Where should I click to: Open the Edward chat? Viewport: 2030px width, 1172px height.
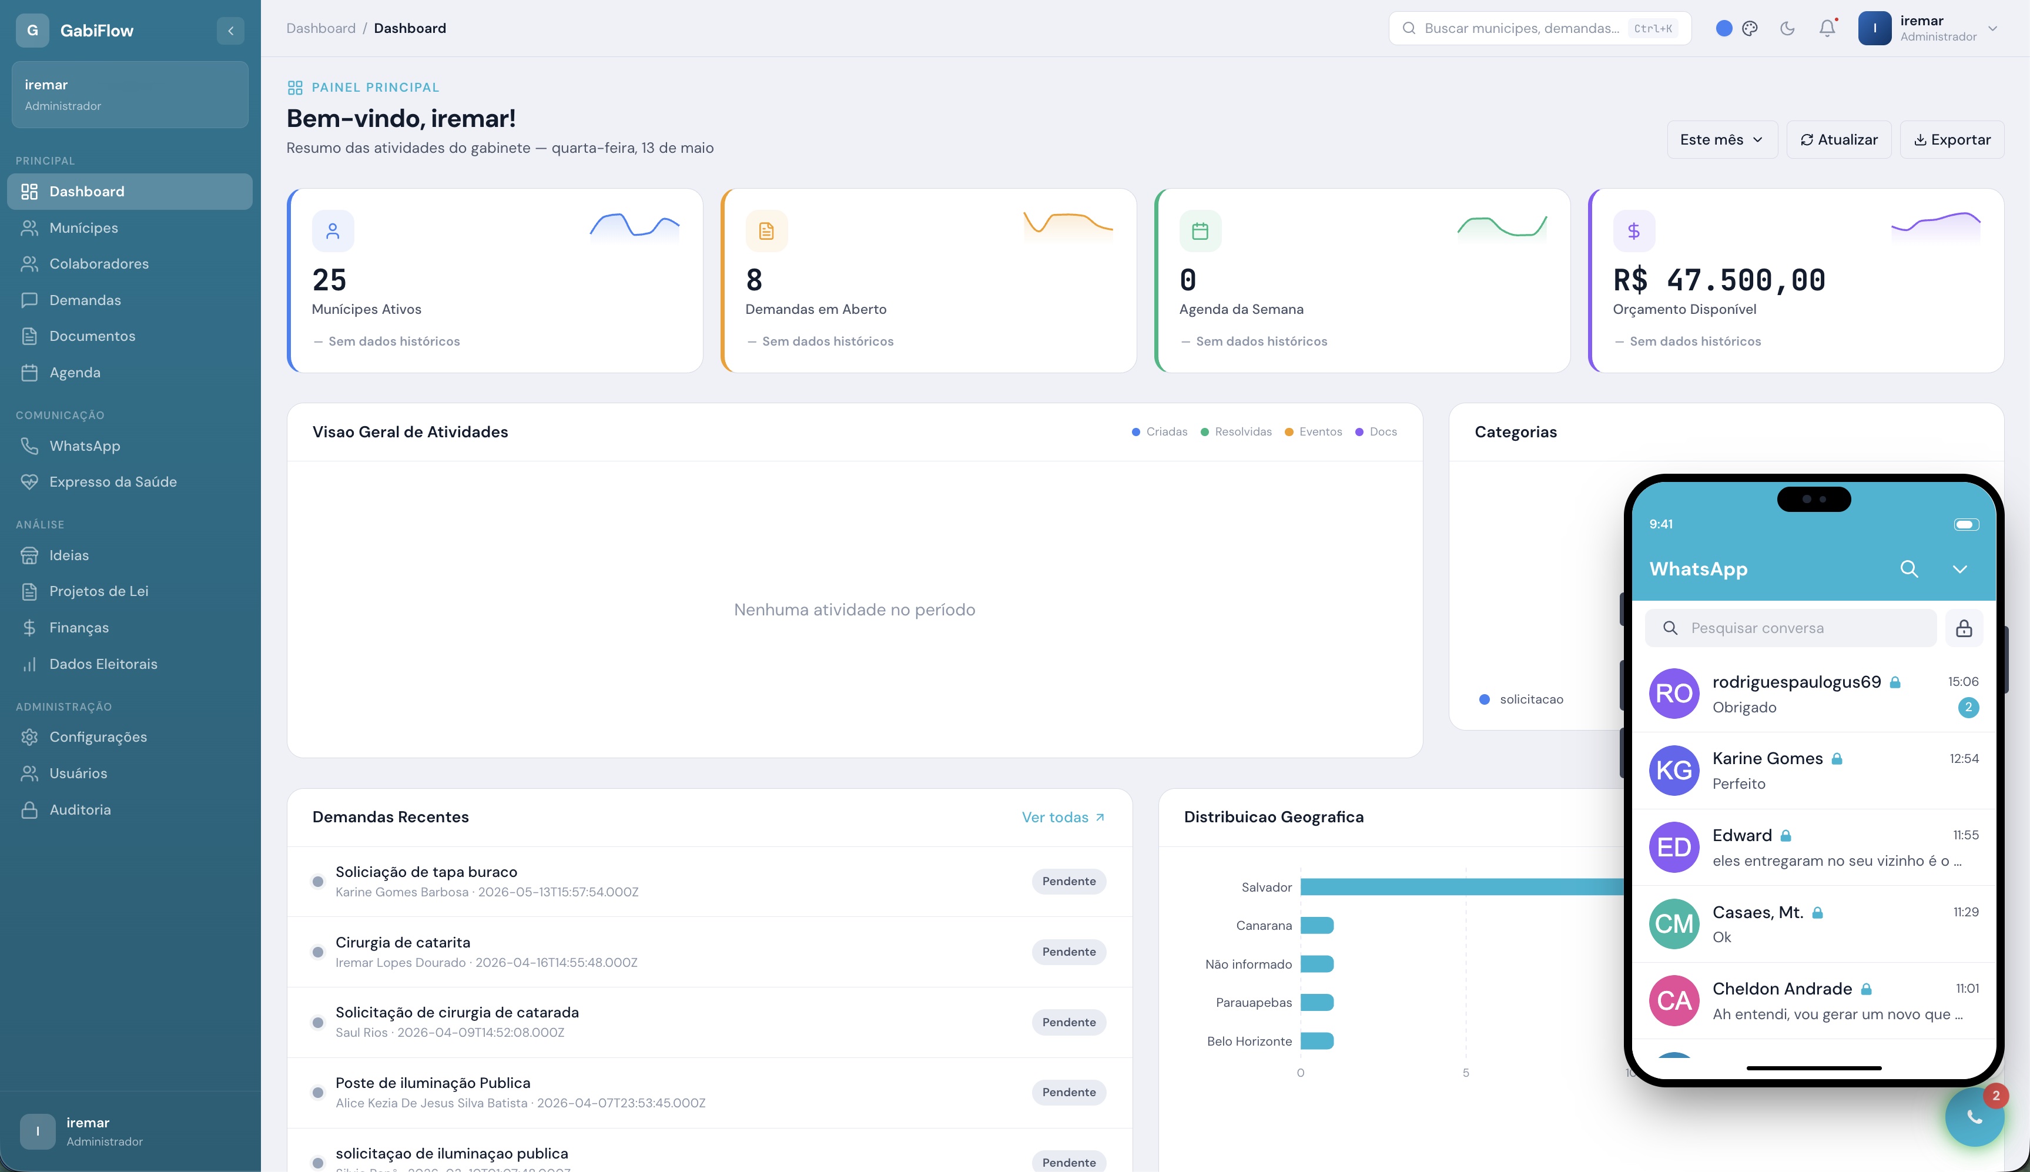(x=1814, y=847)
